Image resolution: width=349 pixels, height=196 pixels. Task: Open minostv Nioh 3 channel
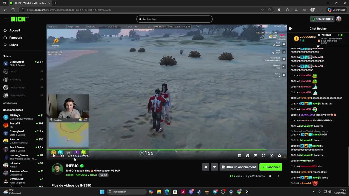tap(23, 165)
